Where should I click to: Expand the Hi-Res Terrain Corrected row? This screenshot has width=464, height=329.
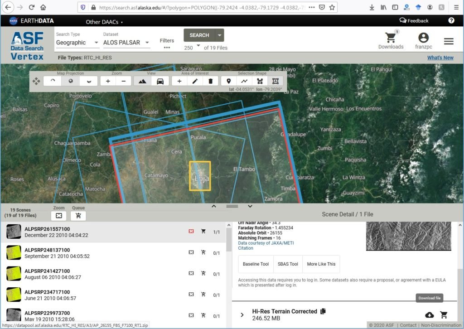pos(242,315)
